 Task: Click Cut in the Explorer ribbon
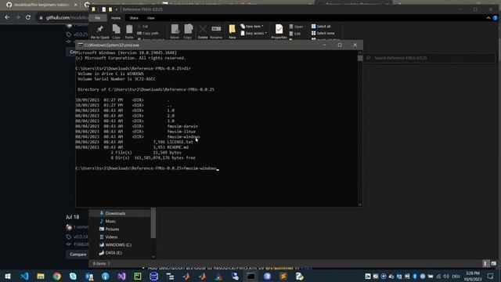click(143, 27)
